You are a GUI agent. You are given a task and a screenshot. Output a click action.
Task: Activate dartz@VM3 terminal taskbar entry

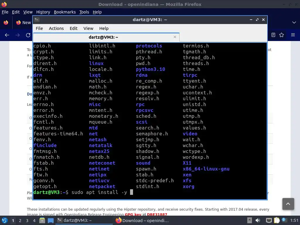point(84,220)
